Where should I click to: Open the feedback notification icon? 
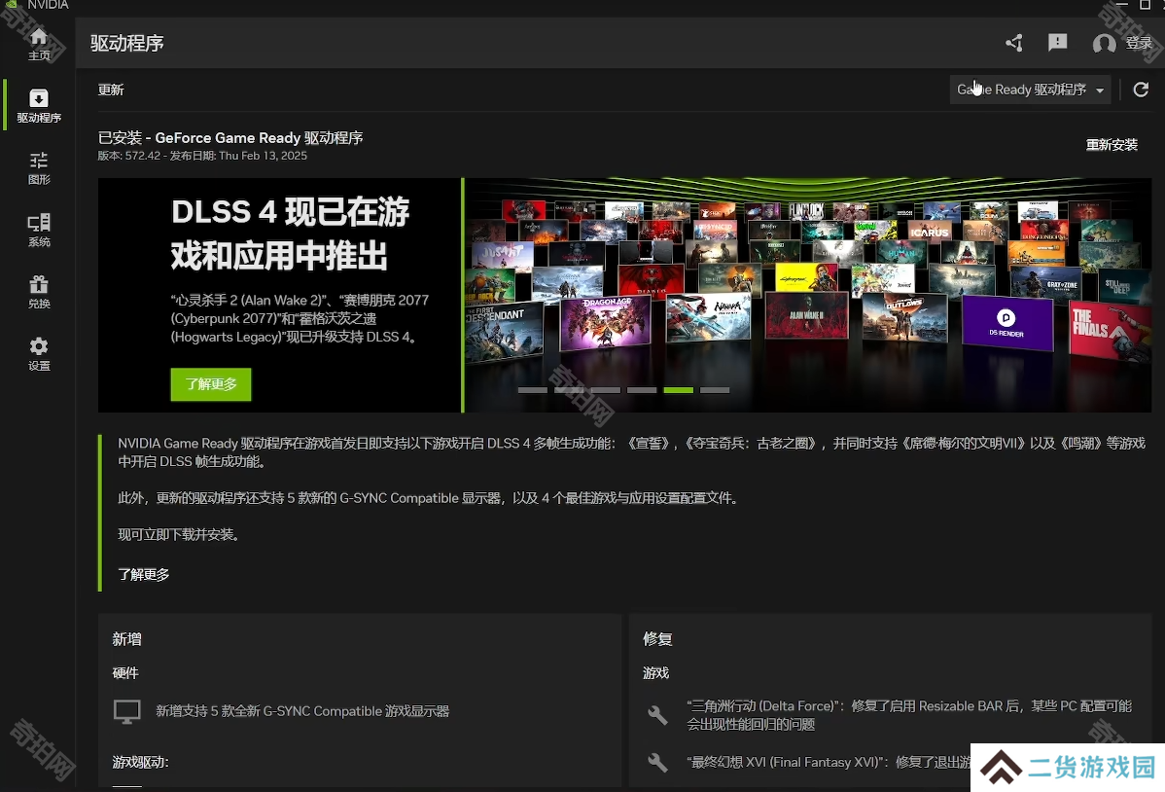1057,43
